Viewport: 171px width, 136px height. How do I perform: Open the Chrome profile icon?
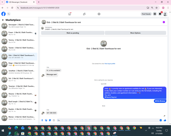point(163,8)
